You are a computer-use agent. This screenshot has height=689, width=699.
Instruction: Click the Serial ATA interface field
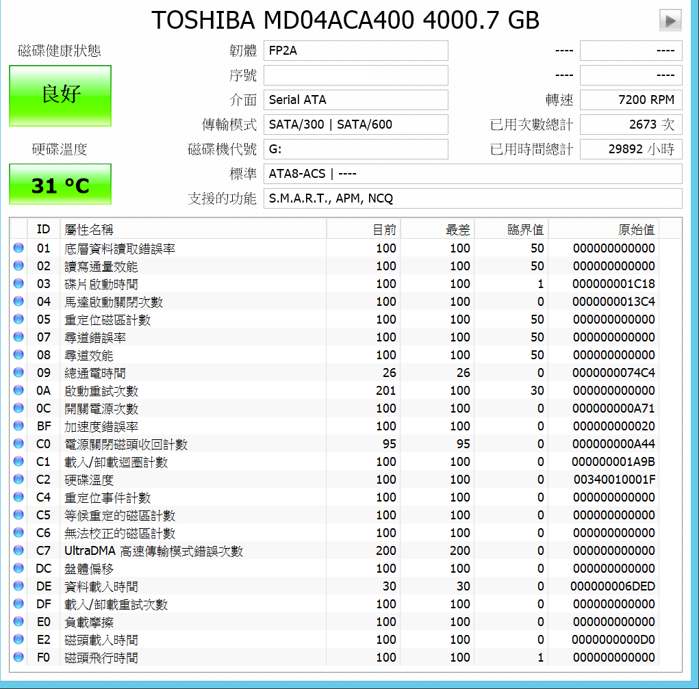point(356,100)
